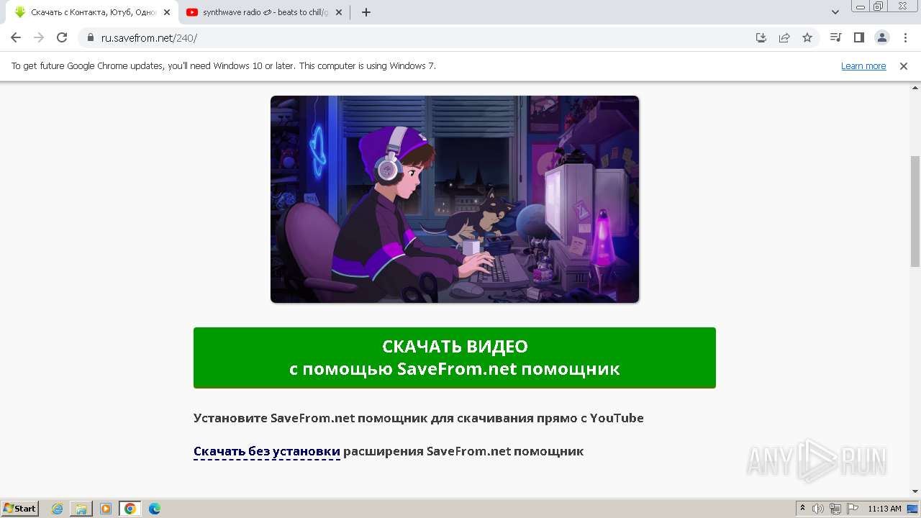Screen dimensions: 921x518
Task: Bookmark this page with the star
Action: tap(807, 37)
